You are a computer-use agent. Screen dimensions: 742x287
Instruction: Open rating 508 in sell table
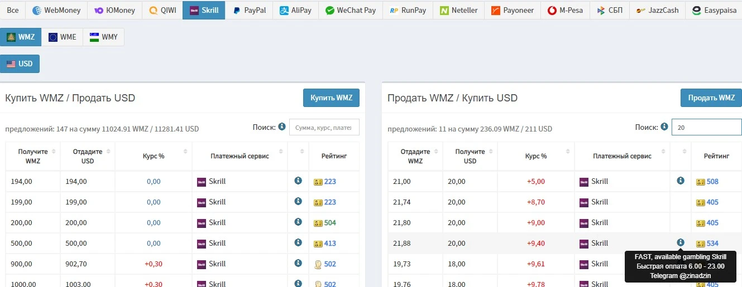tap(712, 182)
